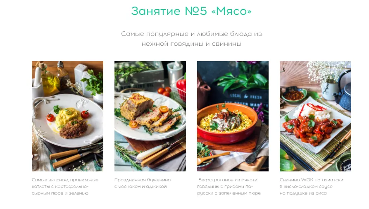
Task: Open the sliced buzhenina pork photo
Action: (150, 116)
